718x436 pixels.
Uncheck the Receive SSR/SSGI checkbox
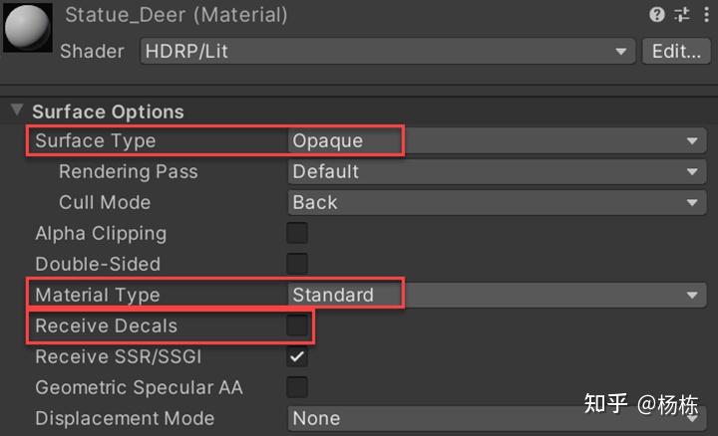click(297, 356)
